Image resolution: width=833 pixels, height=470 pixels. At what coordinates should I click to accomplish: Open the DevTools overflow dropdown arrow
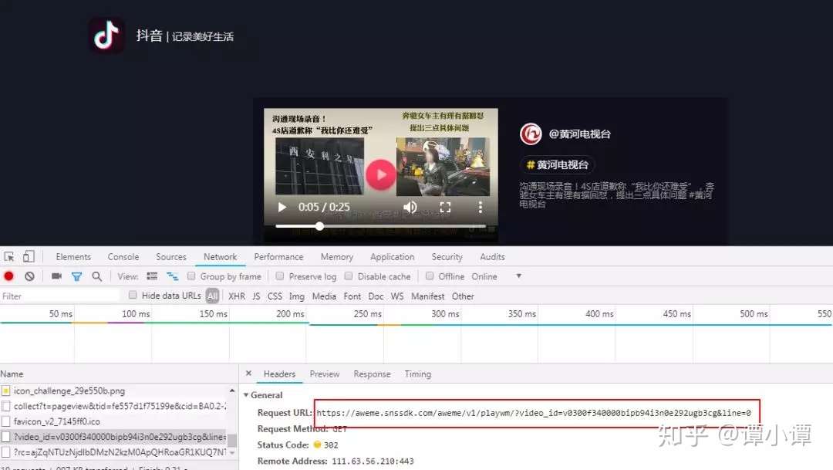click(x=518, y=276)
